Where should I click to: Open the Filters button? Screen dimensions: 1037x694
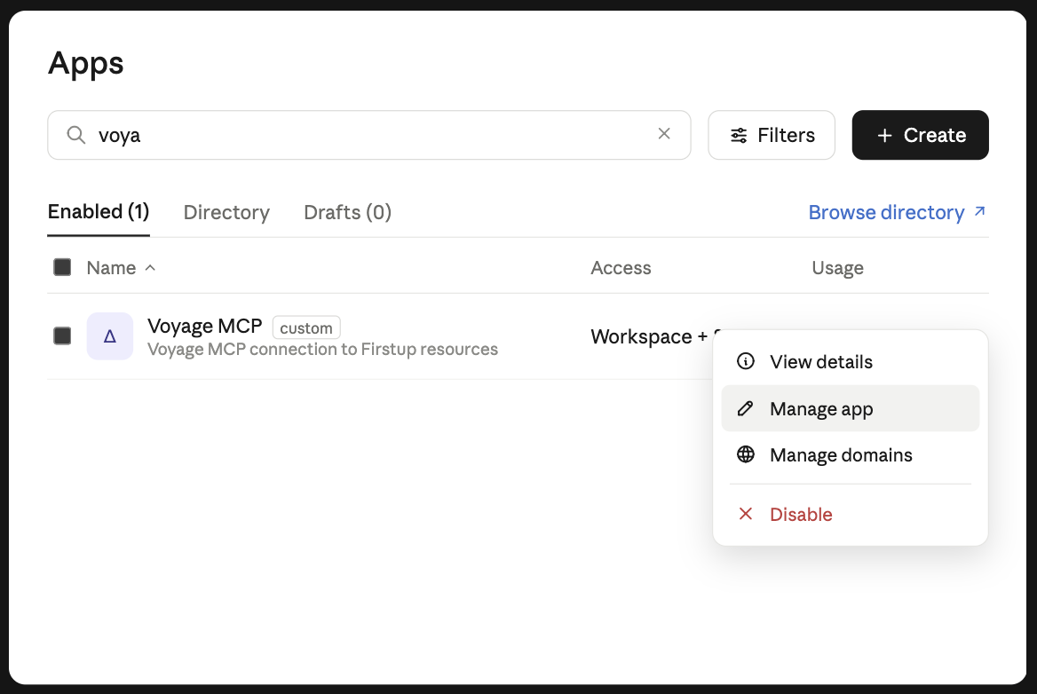point(772,135)
